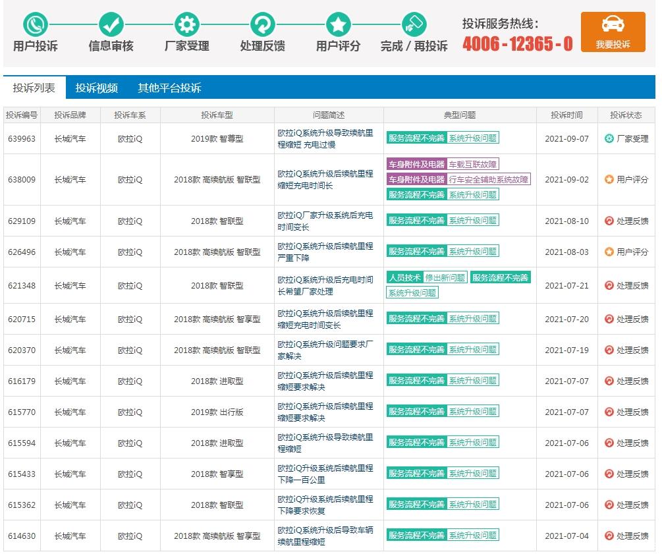Click the 用户评分 status icon in row 626496
Screen dimensions: 662x556
(609, 252)
